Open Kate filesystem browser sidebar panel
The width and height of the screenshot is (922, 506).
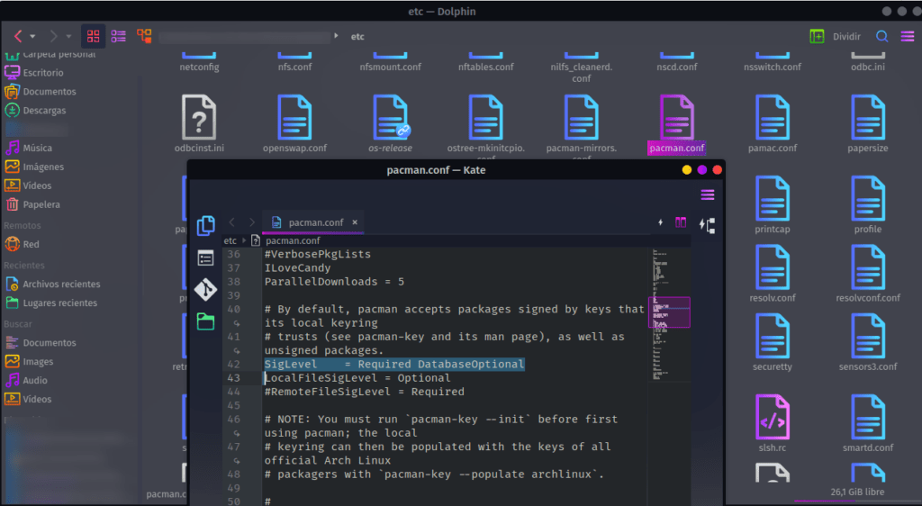point(206,321)
